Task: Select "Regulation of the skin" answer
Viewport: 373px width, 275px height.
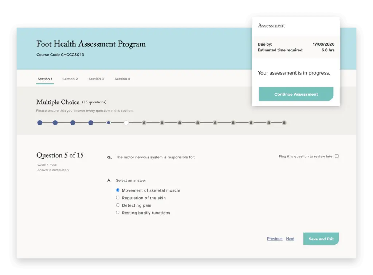Action: (x=118, y=198)
